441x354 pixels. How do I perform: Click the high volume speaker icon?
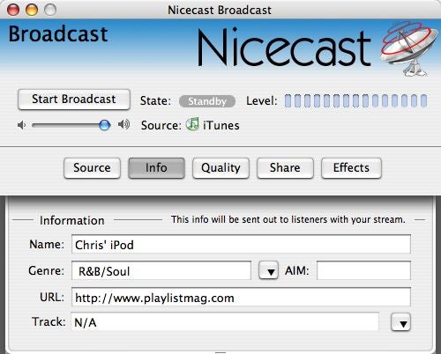(123, 125)
